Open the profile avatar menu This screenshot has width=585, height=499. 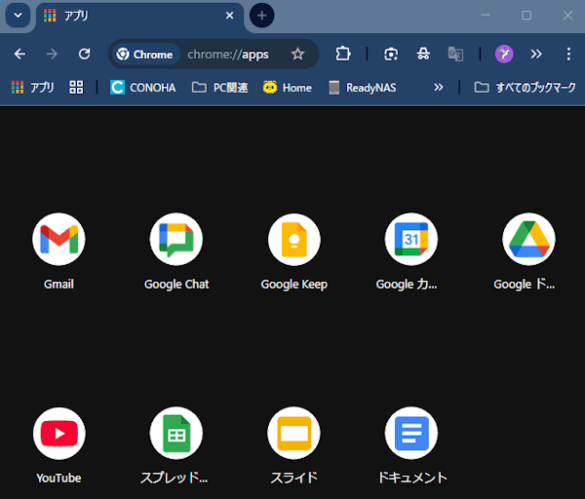(x=504, y=54)
